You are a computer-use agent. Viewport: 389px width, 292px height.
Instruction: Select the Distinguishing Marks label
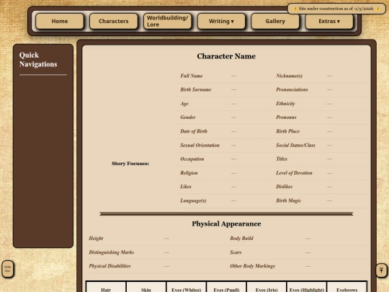(x=111, y=252)
